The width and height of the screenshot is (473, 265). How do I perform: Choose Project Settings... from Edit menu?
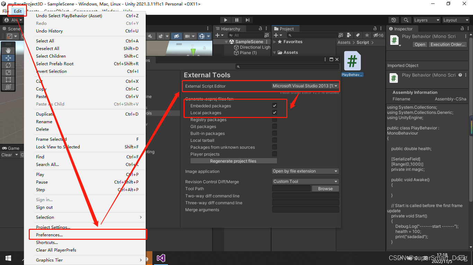(x=85, y=227)
